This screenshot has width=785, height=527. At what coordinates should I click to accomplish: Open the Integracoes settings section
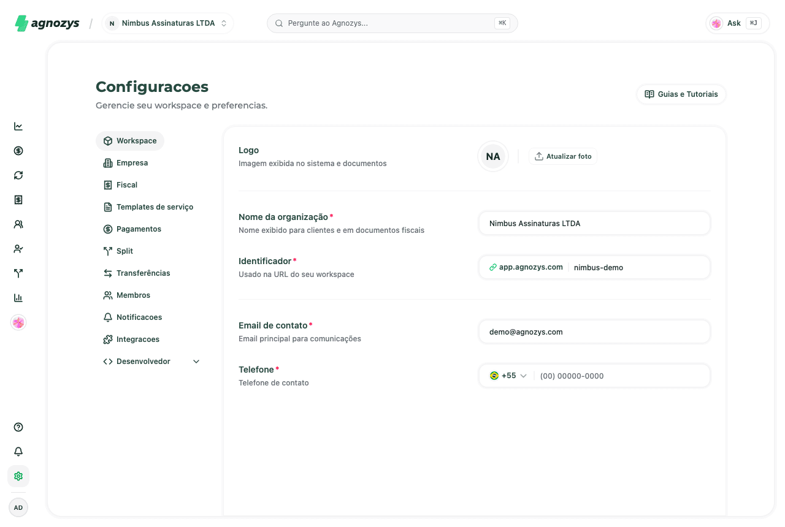[x=131, y=339]
